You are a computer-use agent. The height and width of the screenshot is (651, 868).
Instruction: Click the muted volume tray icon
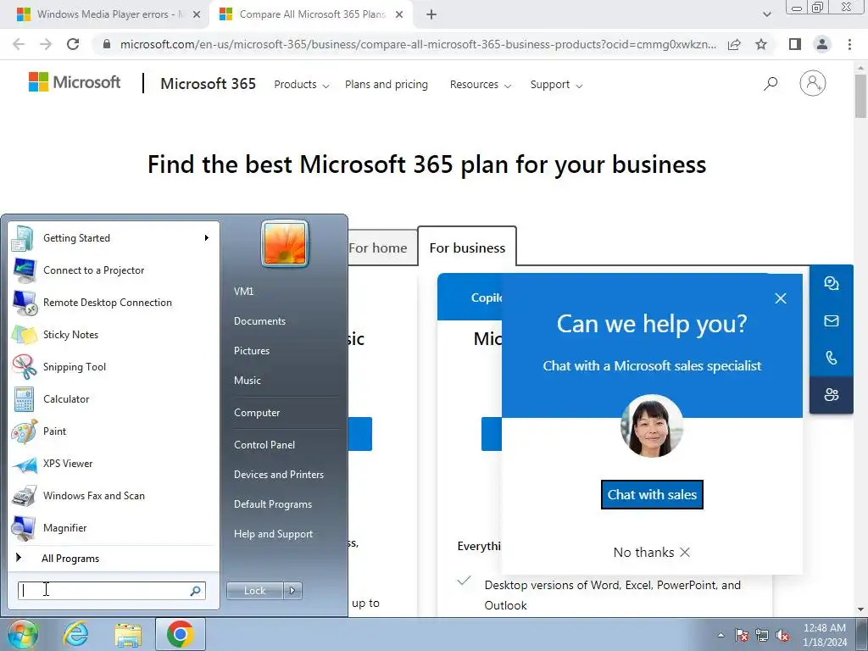click(x=782, y=635)
